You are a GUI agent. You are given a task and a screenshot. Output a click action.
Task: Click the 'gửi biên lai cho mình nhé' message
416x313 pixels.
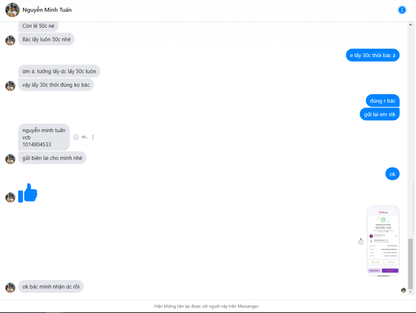click(52, 158)
